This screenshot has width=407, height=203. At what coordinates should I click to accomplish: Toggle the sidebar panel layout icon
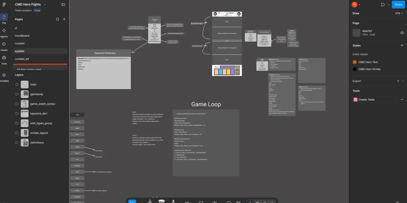click(63, 4)
